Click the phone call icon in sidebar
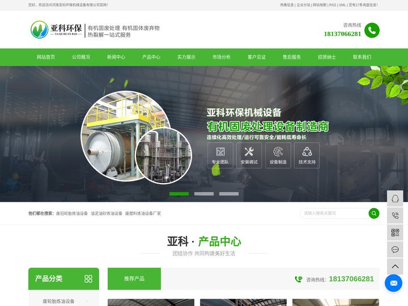The height and width of the screenshot is (306, 408). [x=395, y=215]
